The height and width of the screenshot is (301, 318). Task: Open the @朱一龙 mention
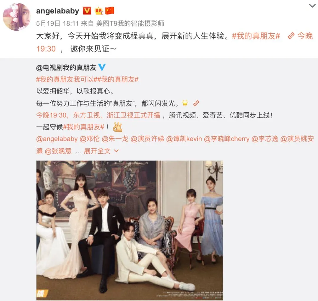pyautogui.click(x=115, y=139)
